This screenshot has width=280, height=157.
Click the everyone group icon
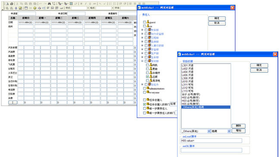[x=148, y=92]
